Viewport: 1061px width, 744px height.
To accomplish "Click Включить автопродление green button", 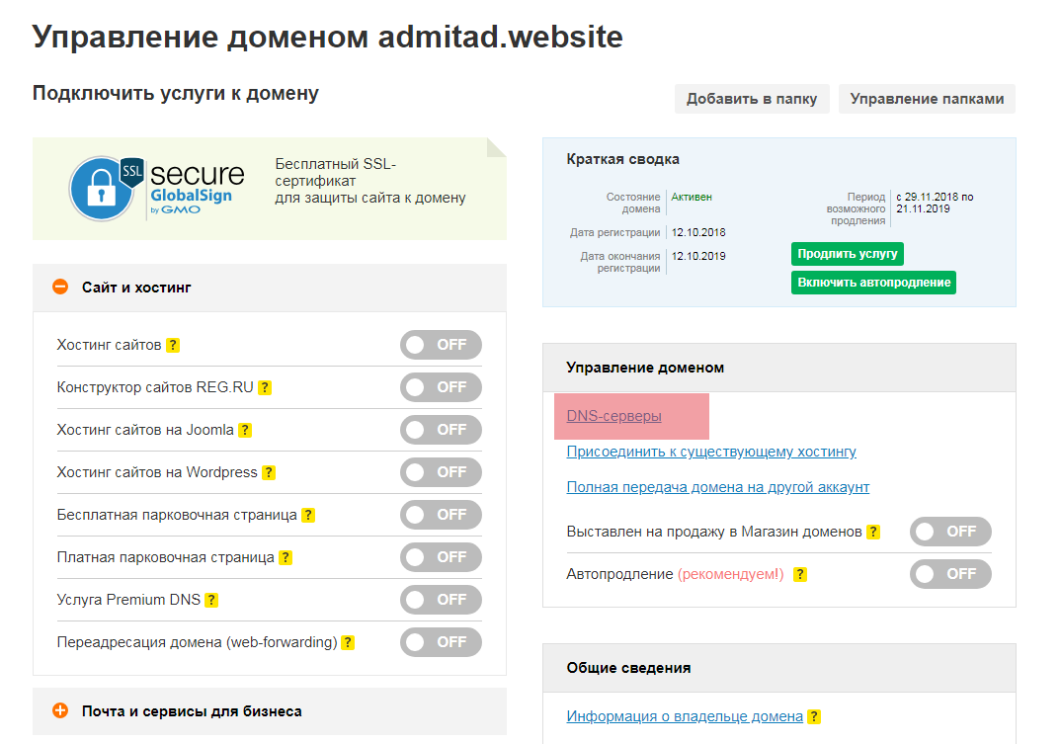I will (873, 283).
